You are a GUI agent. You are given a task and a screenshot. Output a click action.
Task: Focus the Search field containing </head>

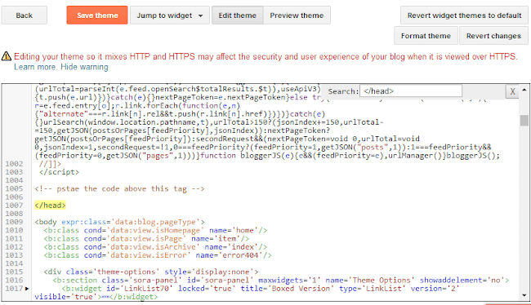(411, 91)
